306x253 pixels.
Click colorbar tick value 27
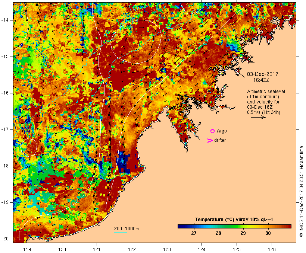194,233
